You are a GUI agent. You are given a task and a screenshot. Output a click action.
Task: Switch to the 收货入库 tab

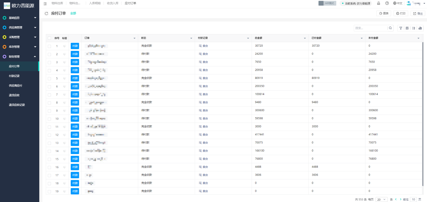pos(113,3)
